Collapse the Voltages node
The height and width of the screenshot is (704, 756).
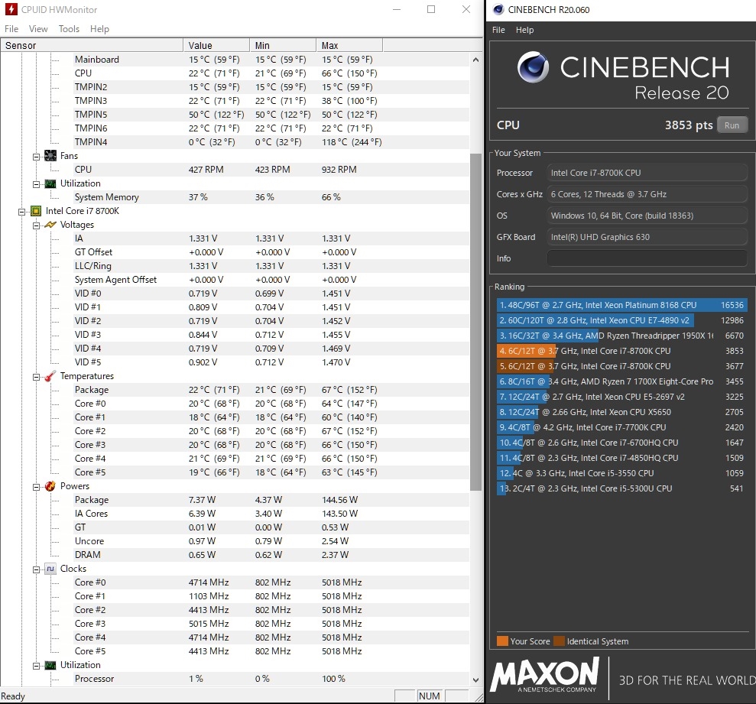tap(36, 225)
